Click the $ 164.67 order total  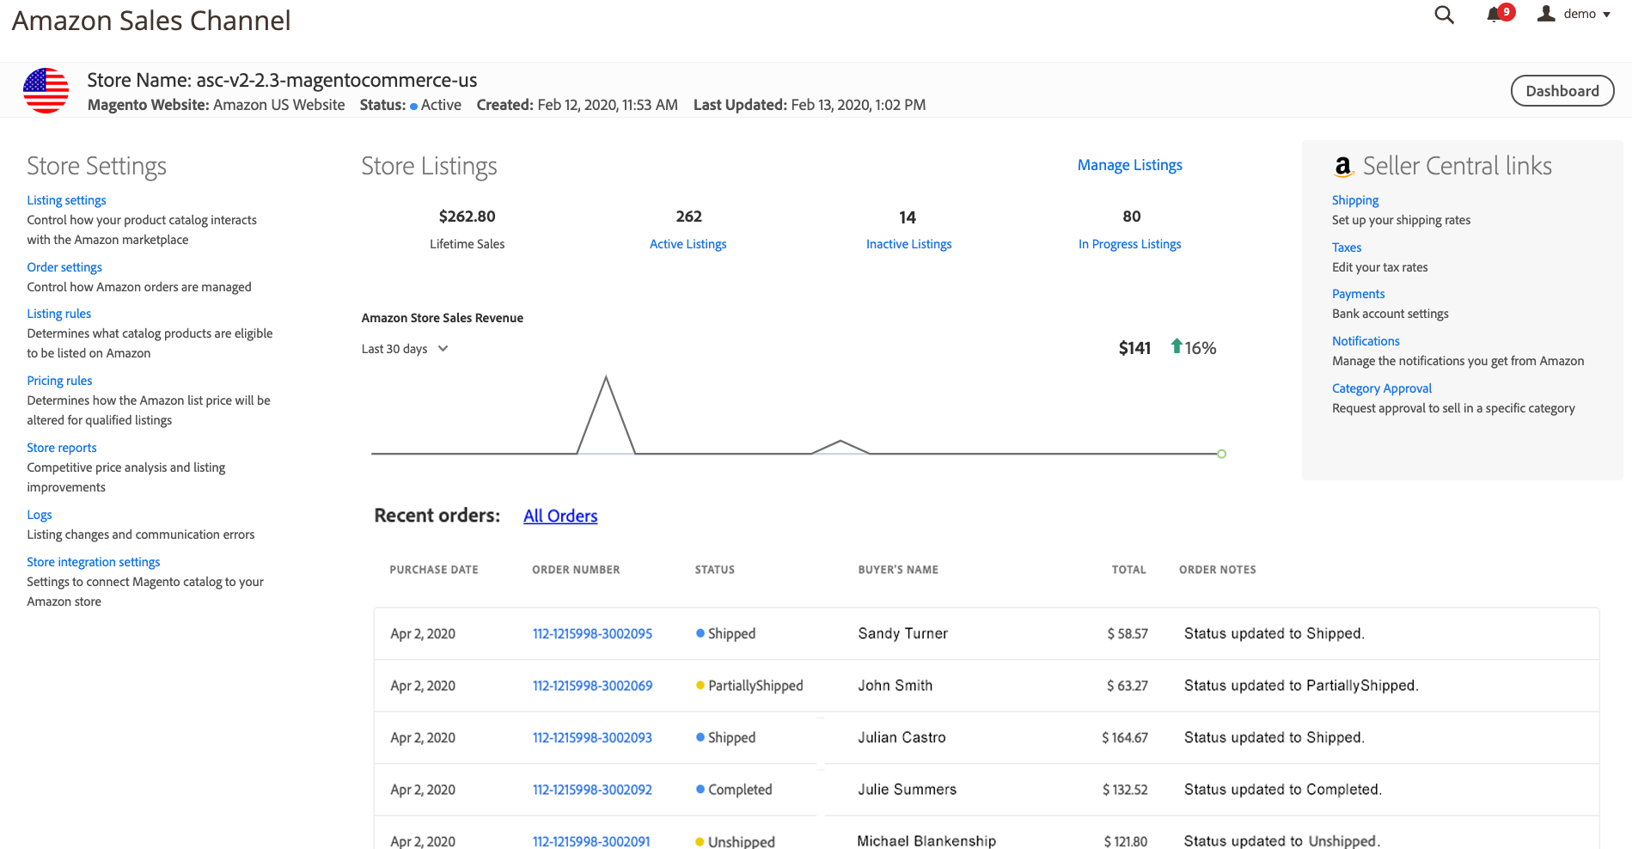point(1125,737)
